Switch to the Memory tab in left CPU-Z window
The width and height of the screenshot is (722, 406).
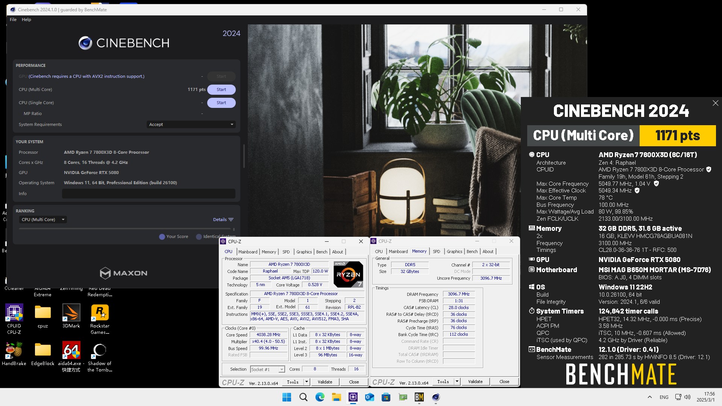pos(269,252)
